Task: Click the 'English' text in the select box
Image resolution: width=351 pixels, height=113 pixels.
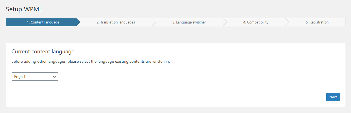Action: click(x=20, y=77)
